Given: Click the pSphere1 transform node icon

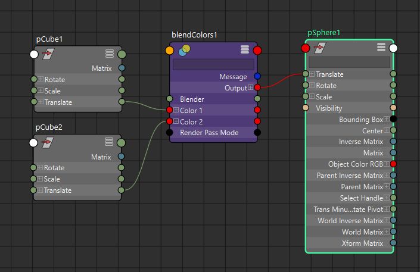Looking at the screenshot, I should coord(320,48).
